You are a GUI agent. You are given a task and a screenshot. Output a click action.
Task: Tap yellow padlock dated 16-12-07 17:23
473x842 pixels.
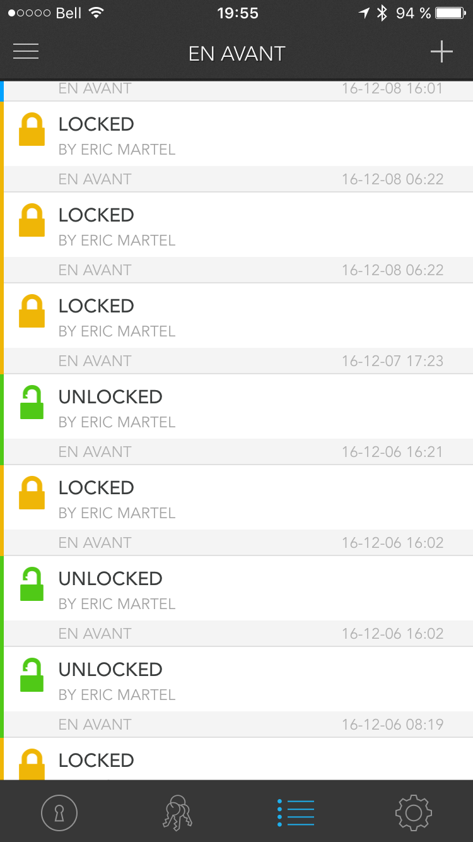tap(32, 311)
